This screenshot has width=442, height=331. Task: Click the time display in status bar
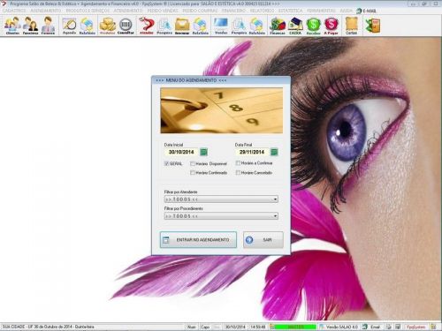258,327
